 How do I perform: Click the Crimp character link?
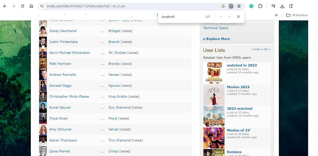coord(113,151)
